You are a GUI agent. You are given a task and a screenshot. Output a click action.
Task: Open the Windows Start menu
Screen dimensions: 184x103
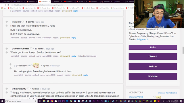point(2,101)
